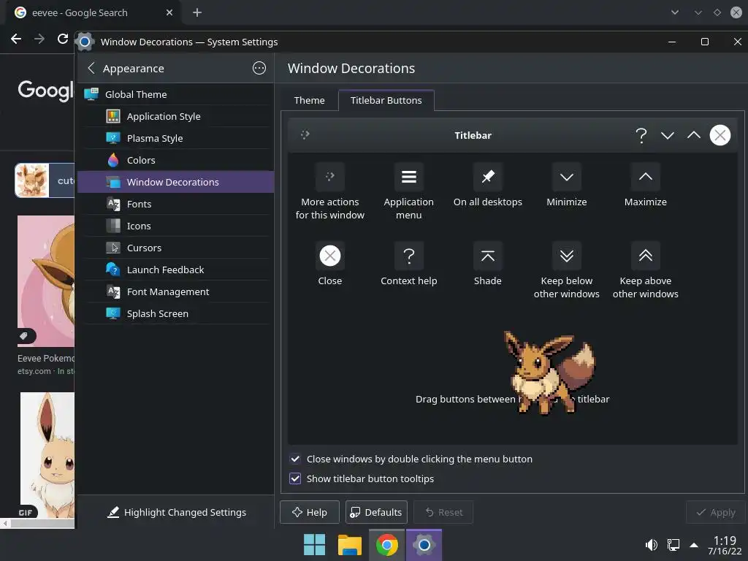Click the Help button
Screen dimensions: 748x561
(x=309, y=512)
